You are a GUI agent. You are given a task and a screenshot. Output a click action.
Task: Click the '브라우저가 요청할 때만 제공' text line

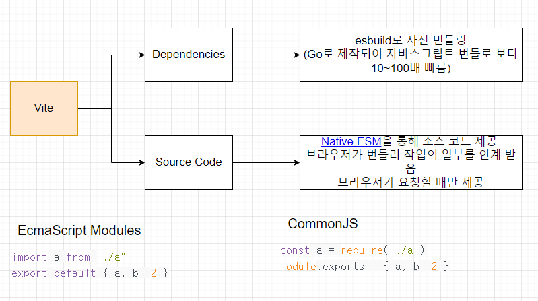(x=411, y=182)
